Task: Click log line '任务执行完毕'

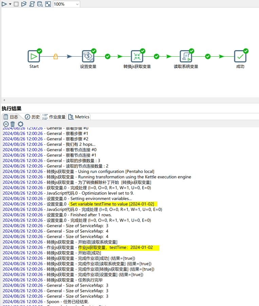Action: click(90, 280)
